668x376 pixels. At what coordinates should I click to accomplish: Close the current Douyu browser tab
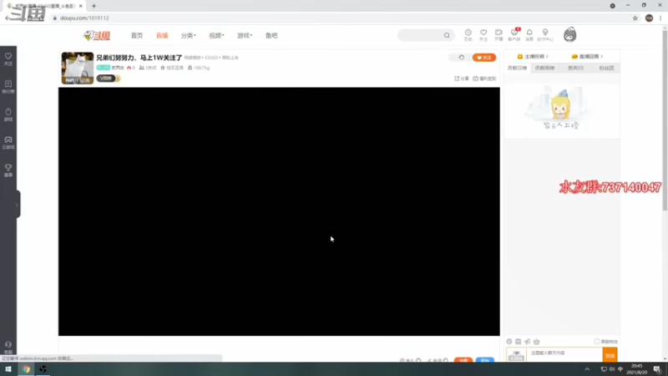pos(80,6)
